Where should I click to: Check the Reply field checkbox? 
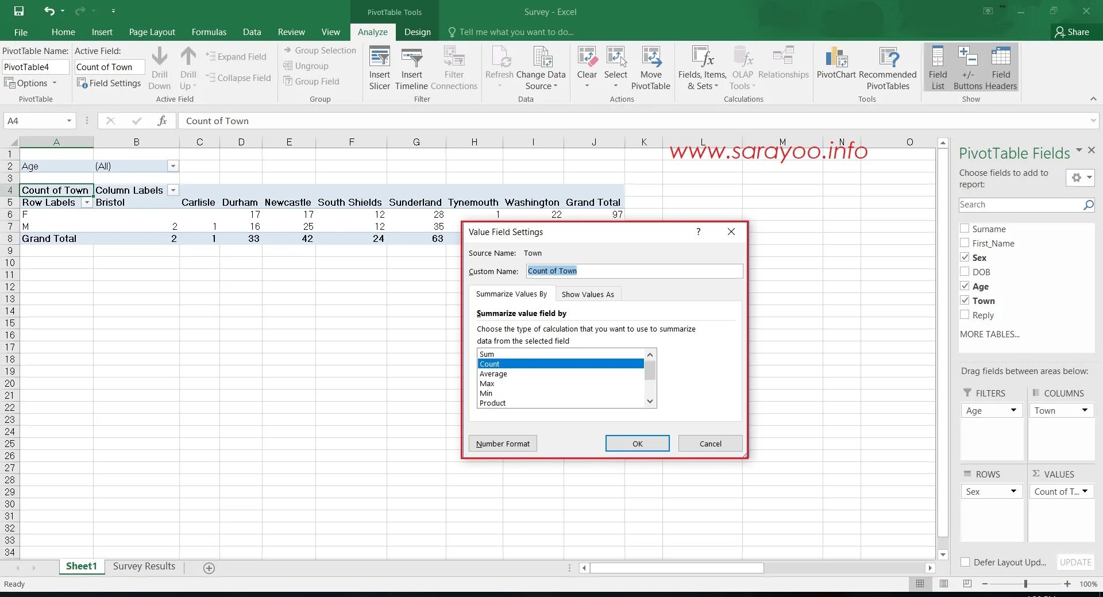click(965, 315)
